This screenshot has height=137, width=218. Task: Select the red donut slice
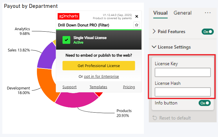99,94
